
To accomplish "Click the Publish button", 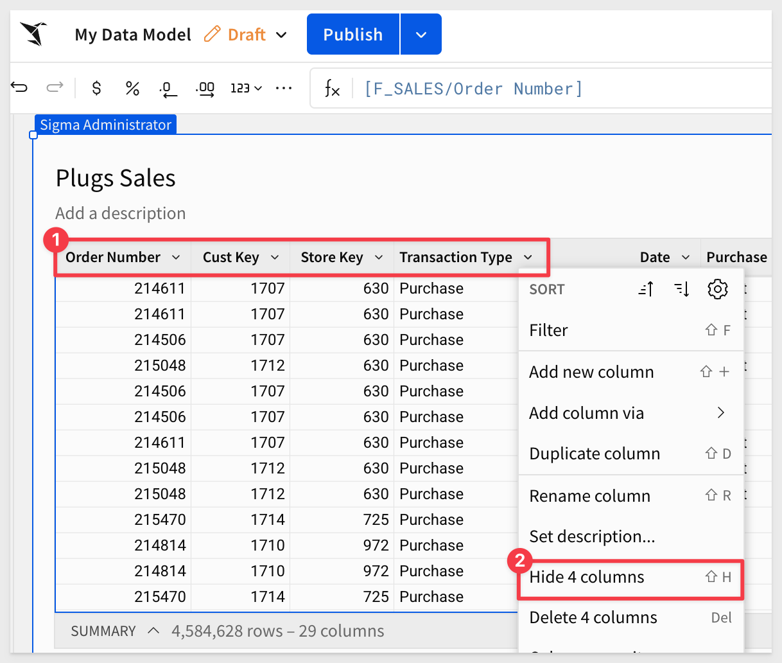I will 352,35.
